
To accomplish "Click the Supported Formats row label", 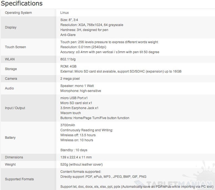I will [x=19, y=179].
